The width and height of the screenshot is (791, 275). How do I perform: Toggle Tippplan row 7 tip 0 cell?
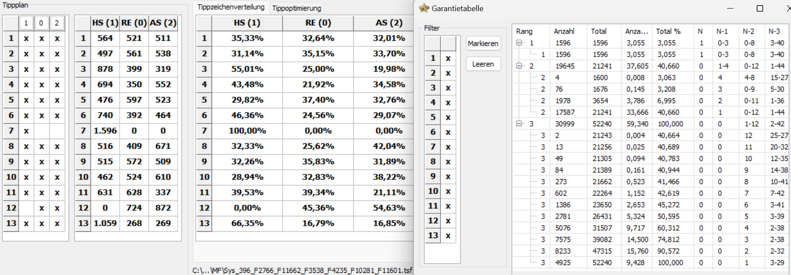coord(41,131)
